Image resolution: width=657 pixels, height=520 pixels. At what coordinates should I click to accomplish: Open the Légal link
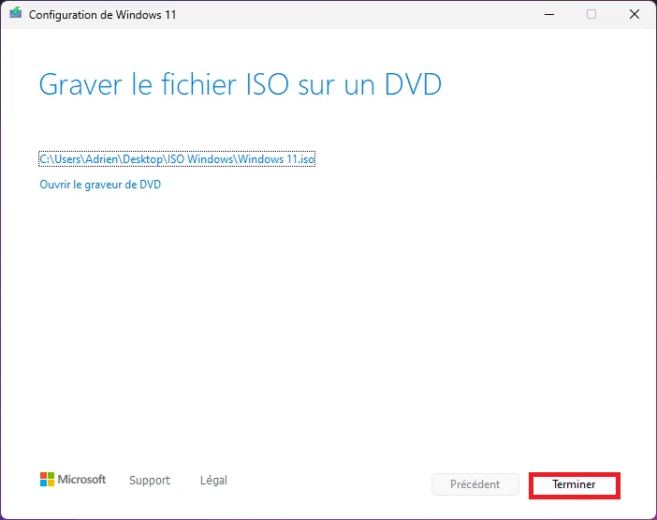click(x=213, y=480)
